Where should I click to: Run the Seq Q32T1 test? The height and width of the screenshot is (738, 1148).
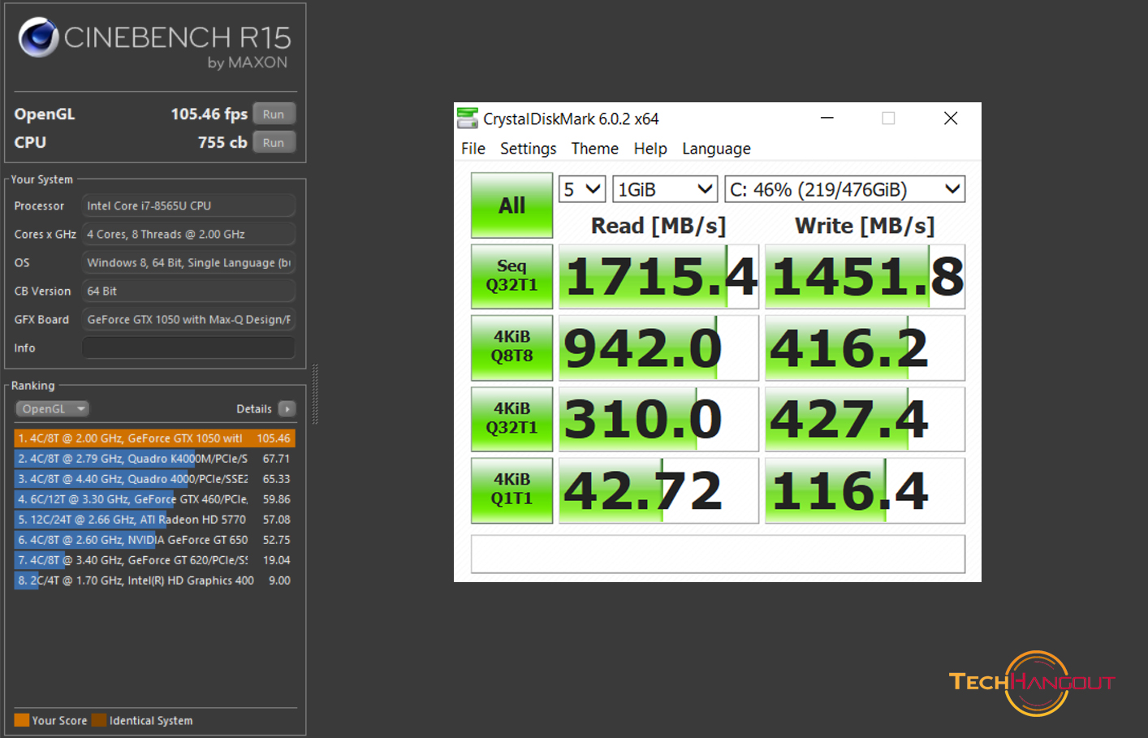coord(512,276)
